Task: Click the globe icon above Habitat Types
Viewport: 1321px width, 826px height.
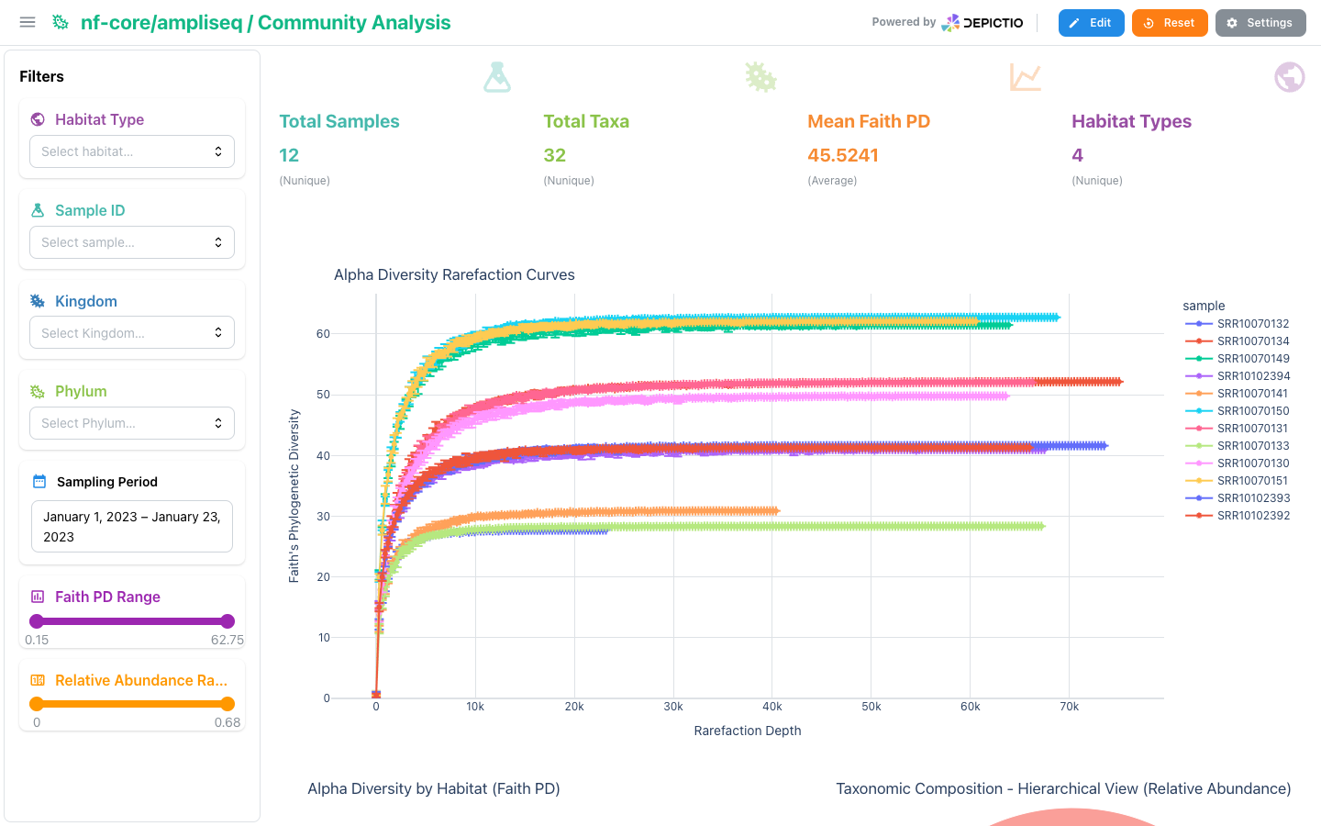Action: pyautogui.click(x=1289, y=77)
